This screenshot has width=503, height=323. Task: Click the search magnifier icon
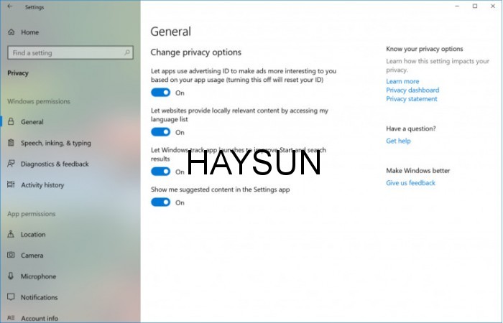coord(127,52)
